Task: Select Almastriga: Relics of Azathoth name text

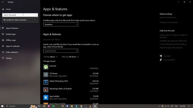Action: coord(61,89)
